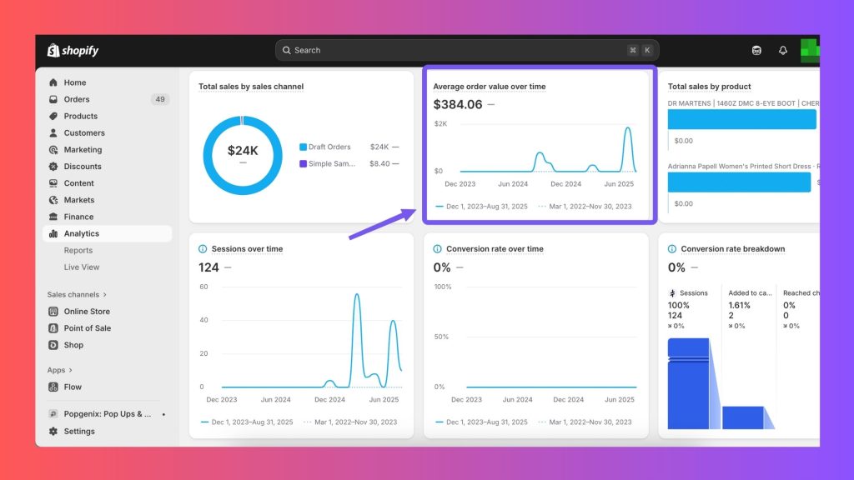Open Average order value over time report
Viewport: 854px width, 480px height.
pyautogui.click(x=489, y=87)
